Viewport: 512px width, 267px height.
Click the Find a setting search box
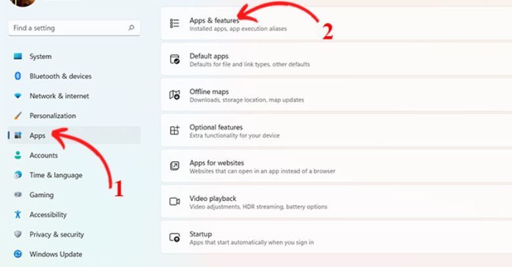point(74,28)
